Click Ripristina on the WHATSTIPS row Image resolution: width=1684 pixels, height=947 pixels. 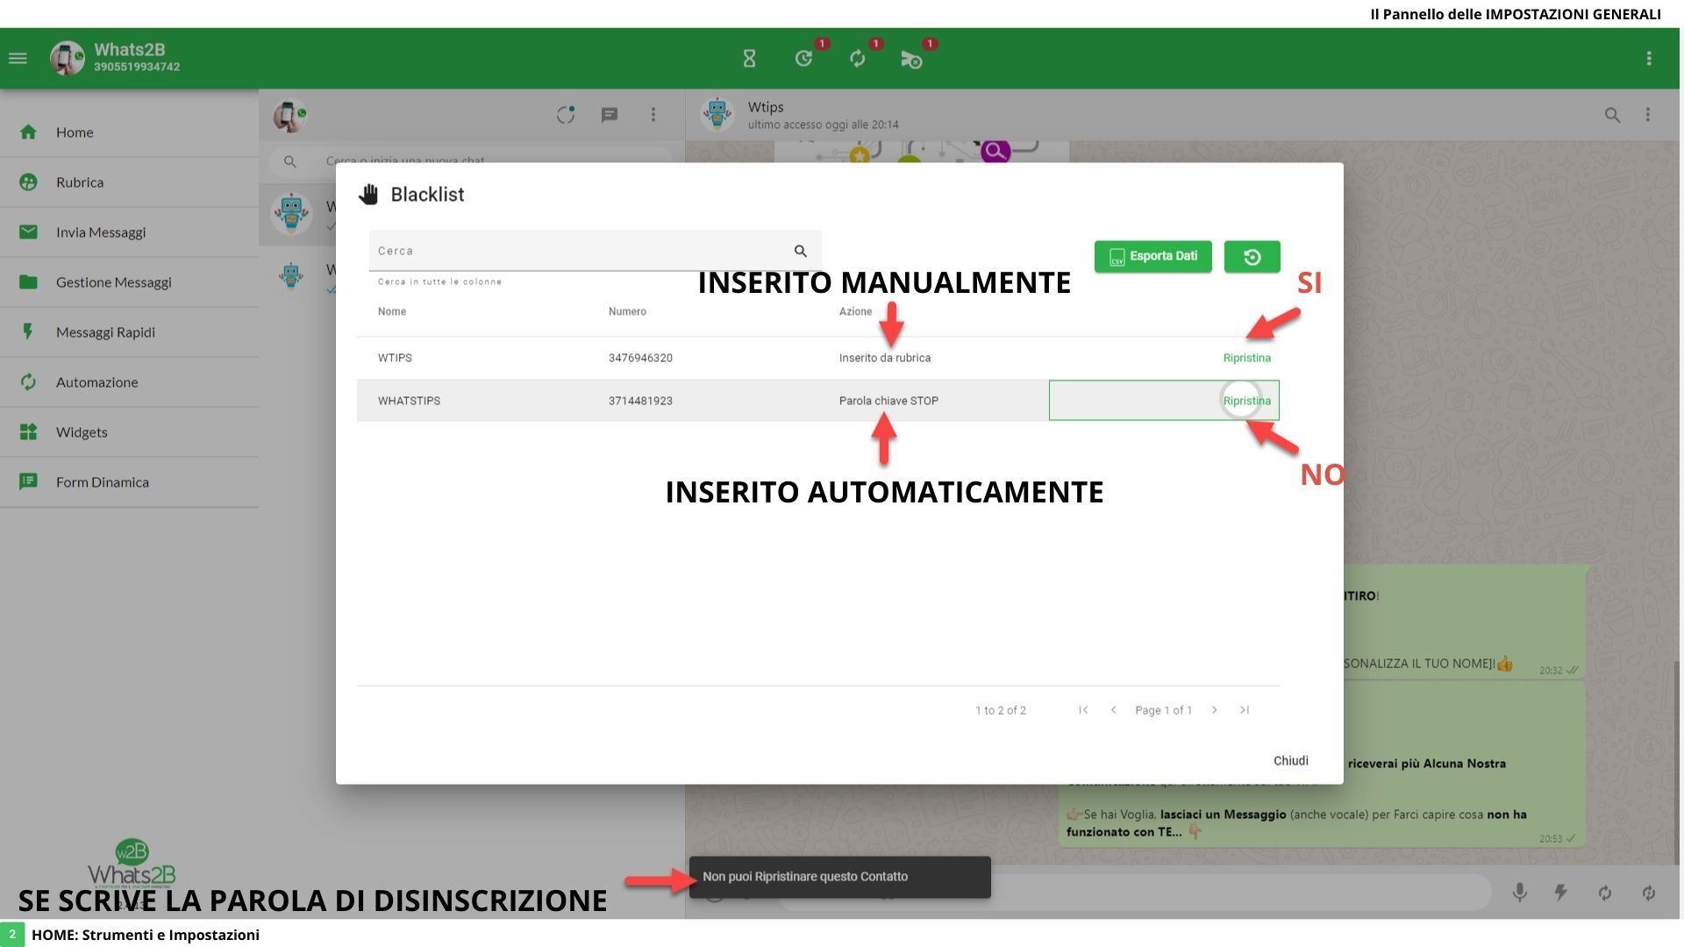pyautogui.click(x=1246, y=401)
